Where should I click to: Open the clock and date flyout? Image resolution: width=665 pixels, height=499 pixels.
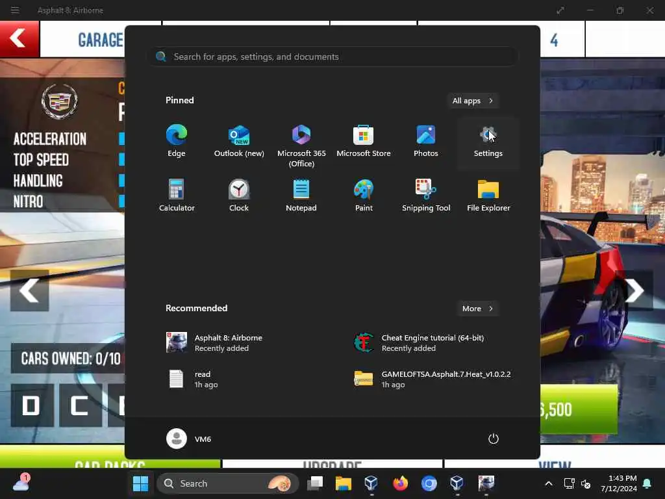click(x=618, y=483)
